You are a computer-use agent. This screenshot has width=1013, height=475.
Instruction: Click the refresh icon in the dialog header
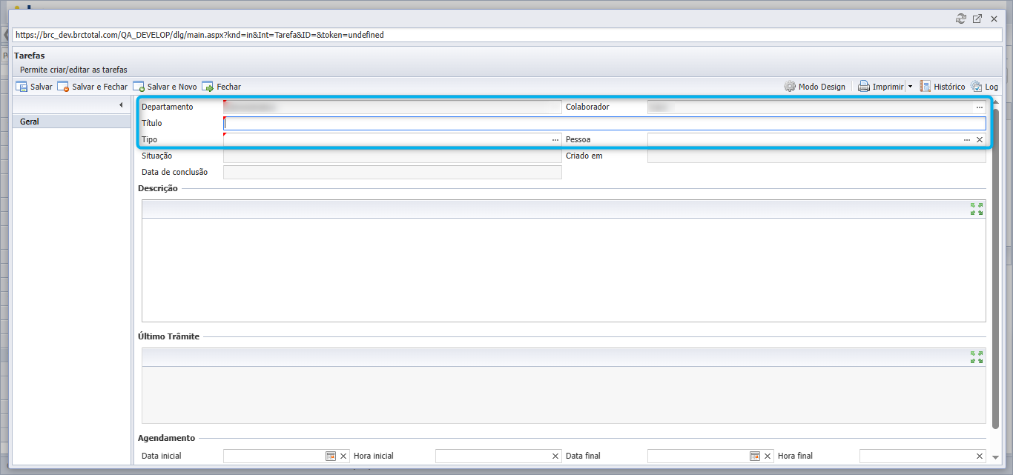pos(961,19)
